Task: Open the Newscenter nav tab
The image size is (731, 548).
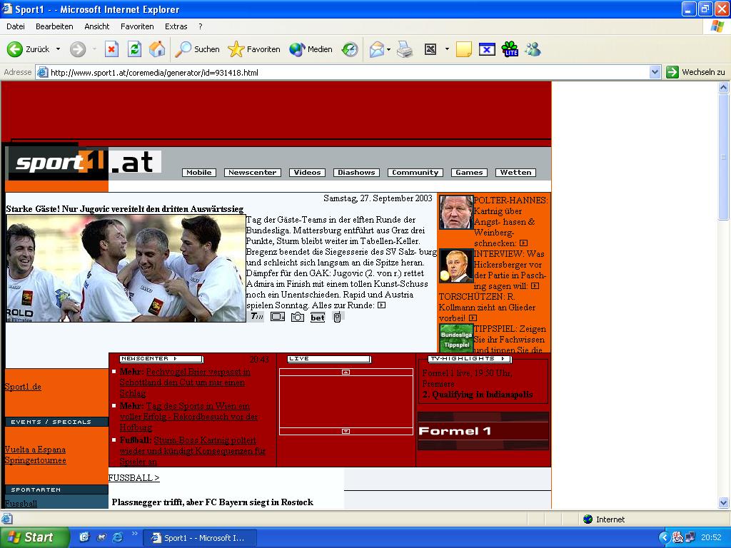Action: pyautogui.click(x=253, y=173)
